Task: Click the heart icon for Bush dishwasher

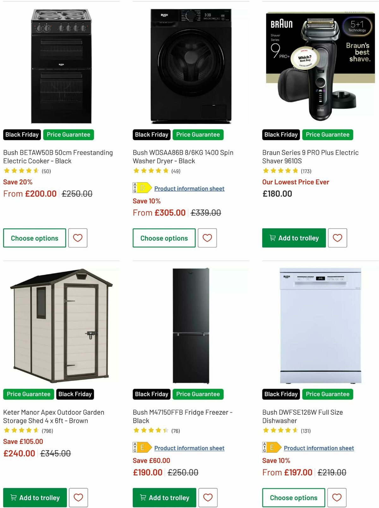Action: tap(337, 498)
